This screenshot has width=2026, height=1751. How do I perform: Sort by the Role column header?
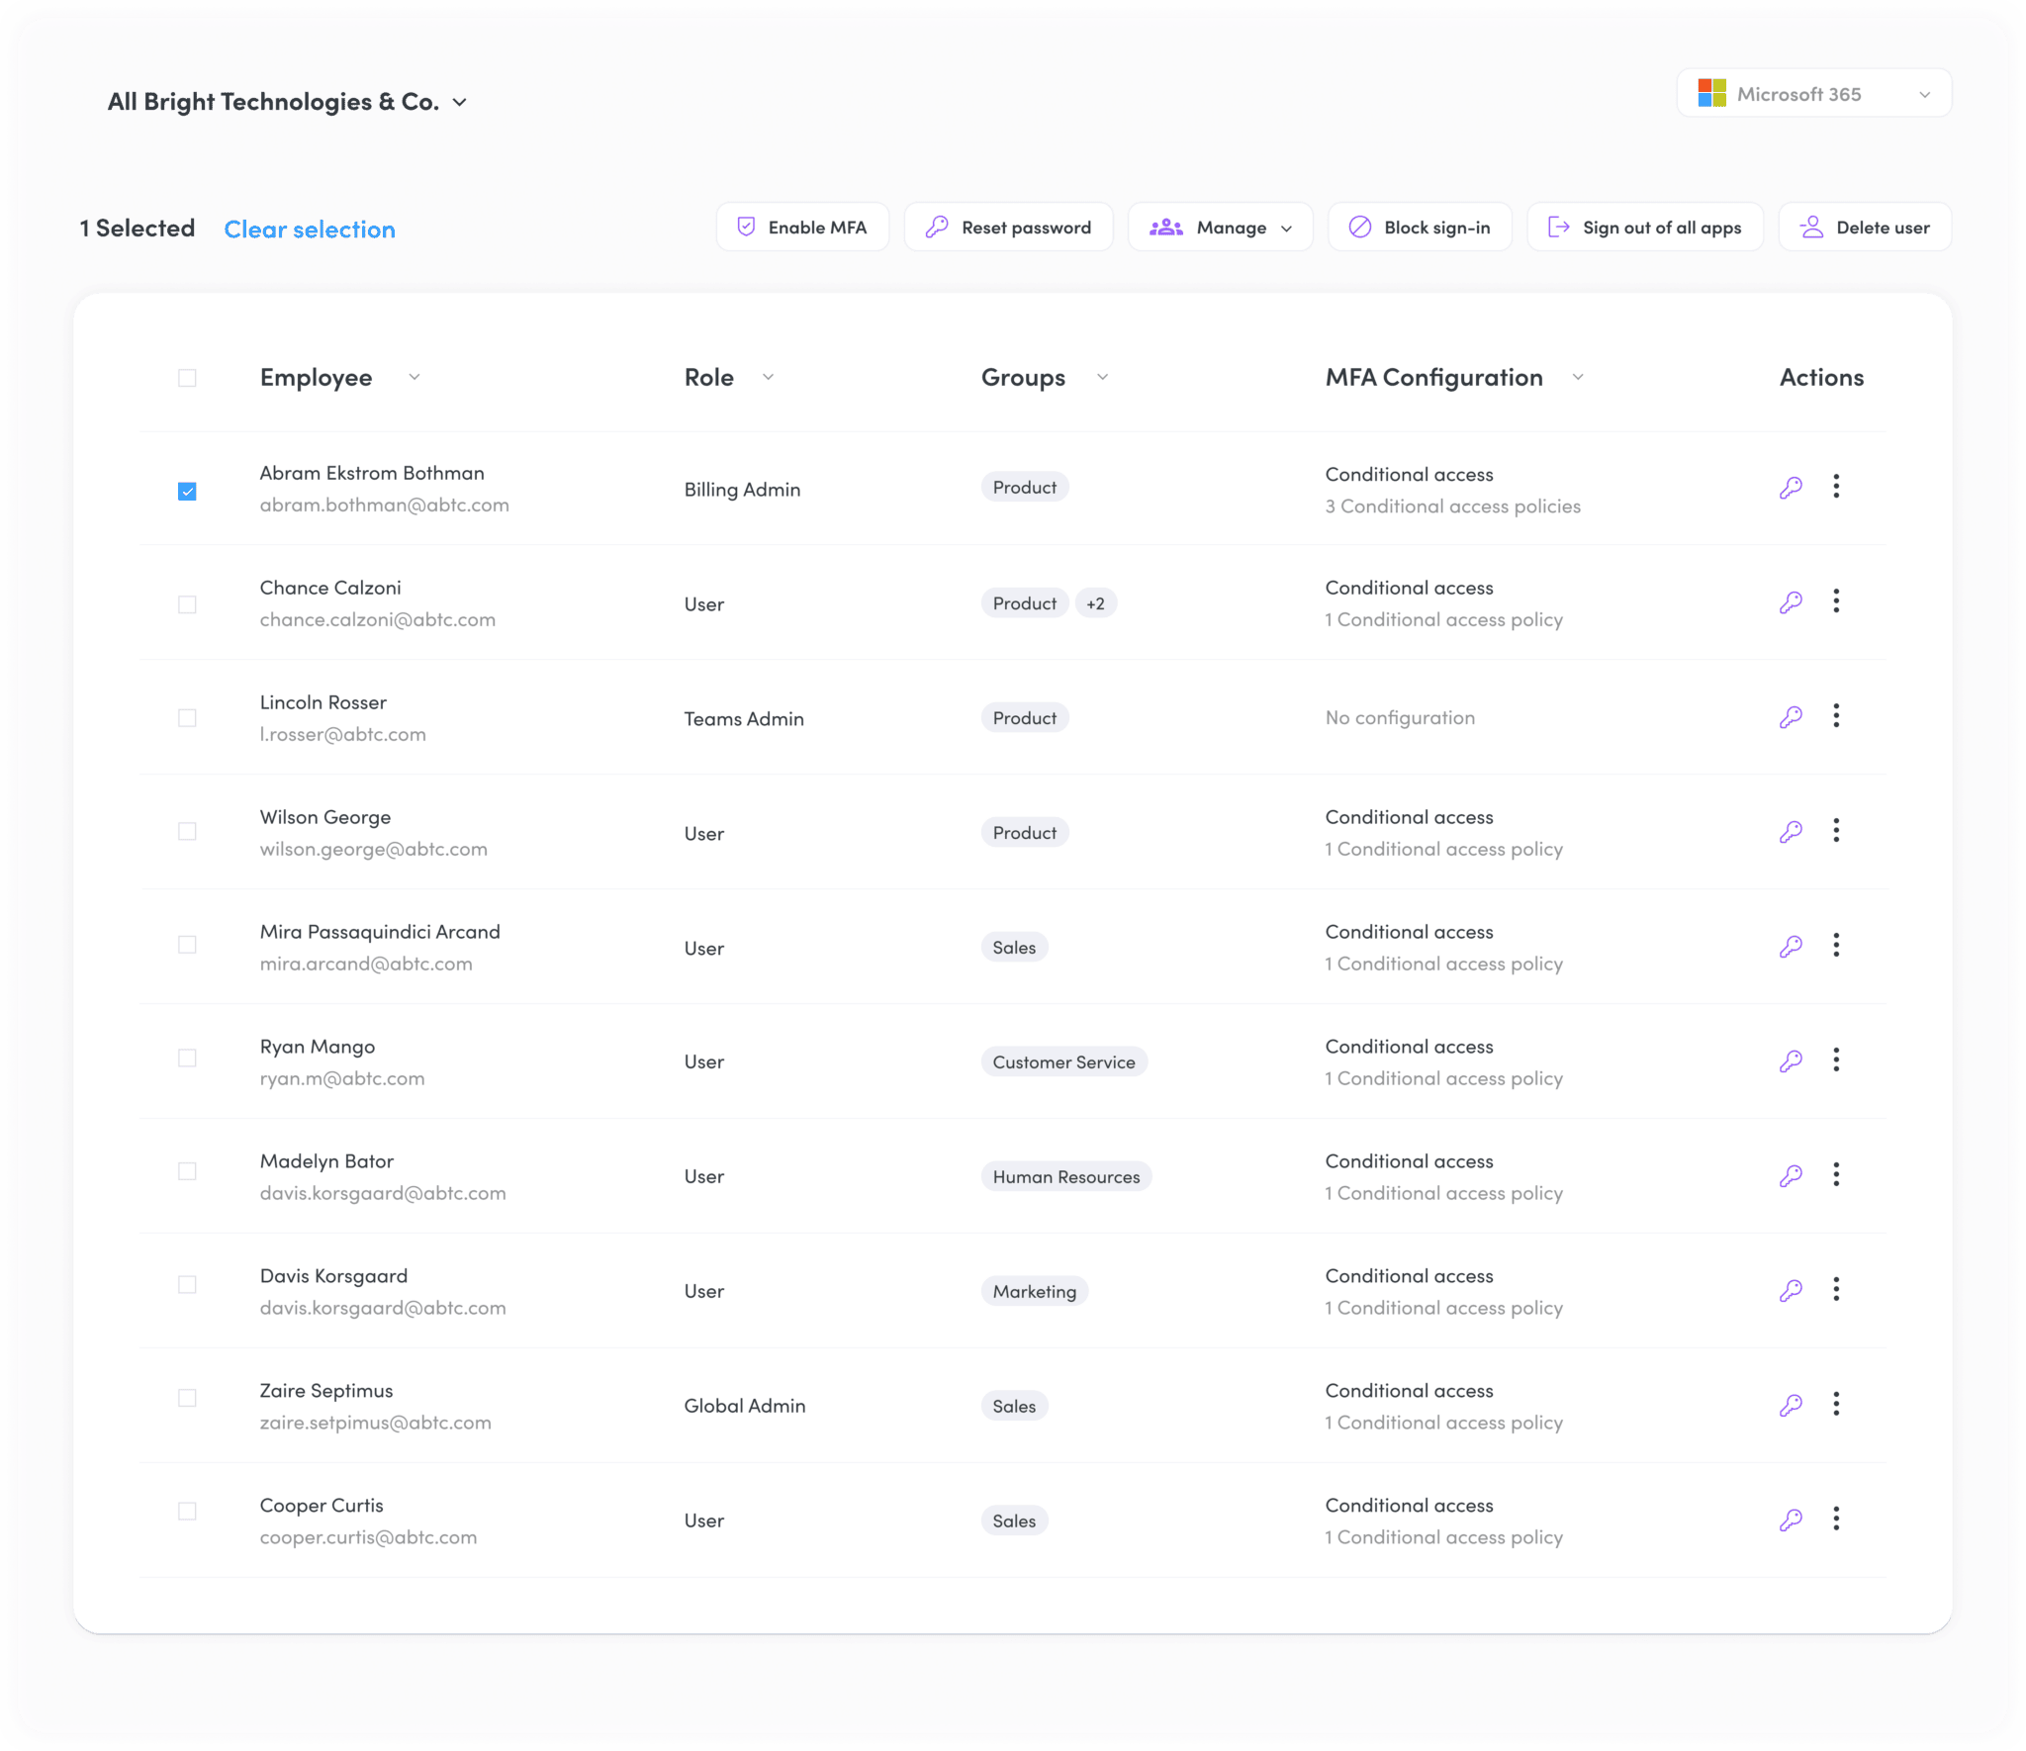709,378
